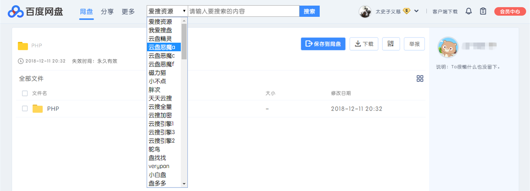Select 云搜引擎1 option

164,124
